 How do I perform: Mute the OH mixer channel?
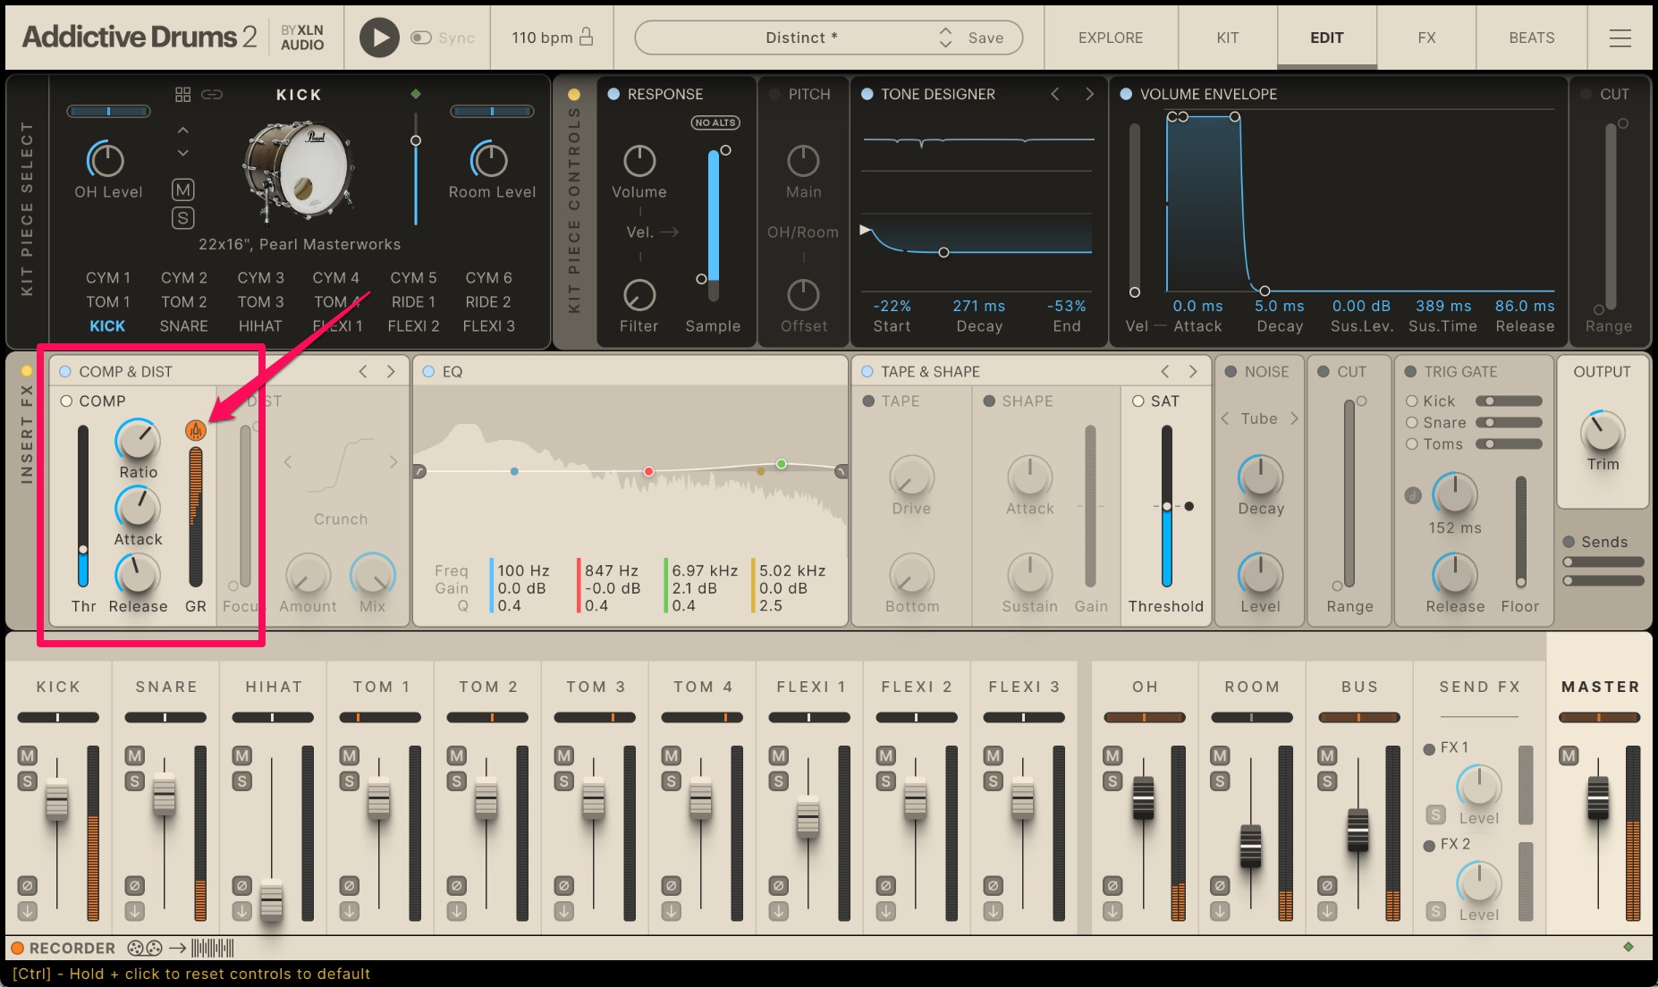[1112, 756]
